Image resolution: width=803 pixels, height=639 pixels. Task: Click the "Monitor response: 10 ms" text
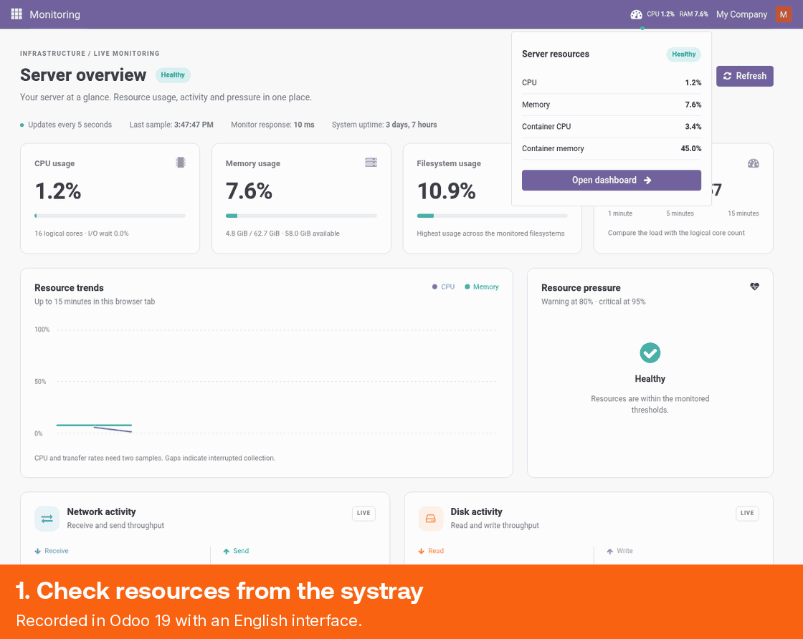pyautogui.click(x=272, y=125)
